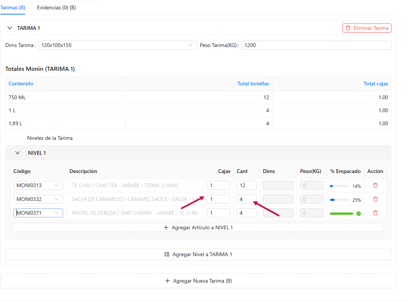Open the MONI0371 code dropdown
Image resolution: width=409 pixels, height=302 pixels.
(38, 213)
